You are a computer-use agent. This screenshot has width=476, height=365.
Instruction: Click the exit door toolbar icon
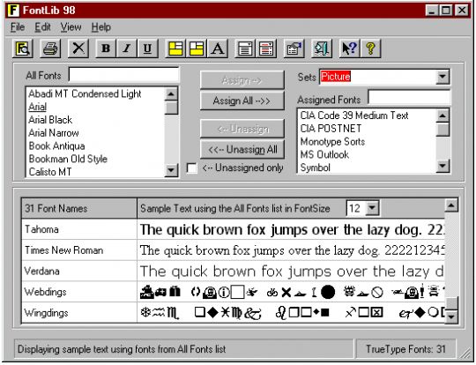[322, 48]
